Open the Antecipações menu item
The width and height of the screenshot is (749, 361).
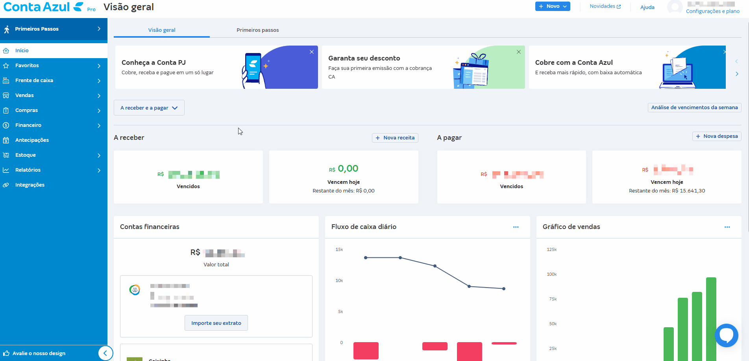click(x=54, y=140)
